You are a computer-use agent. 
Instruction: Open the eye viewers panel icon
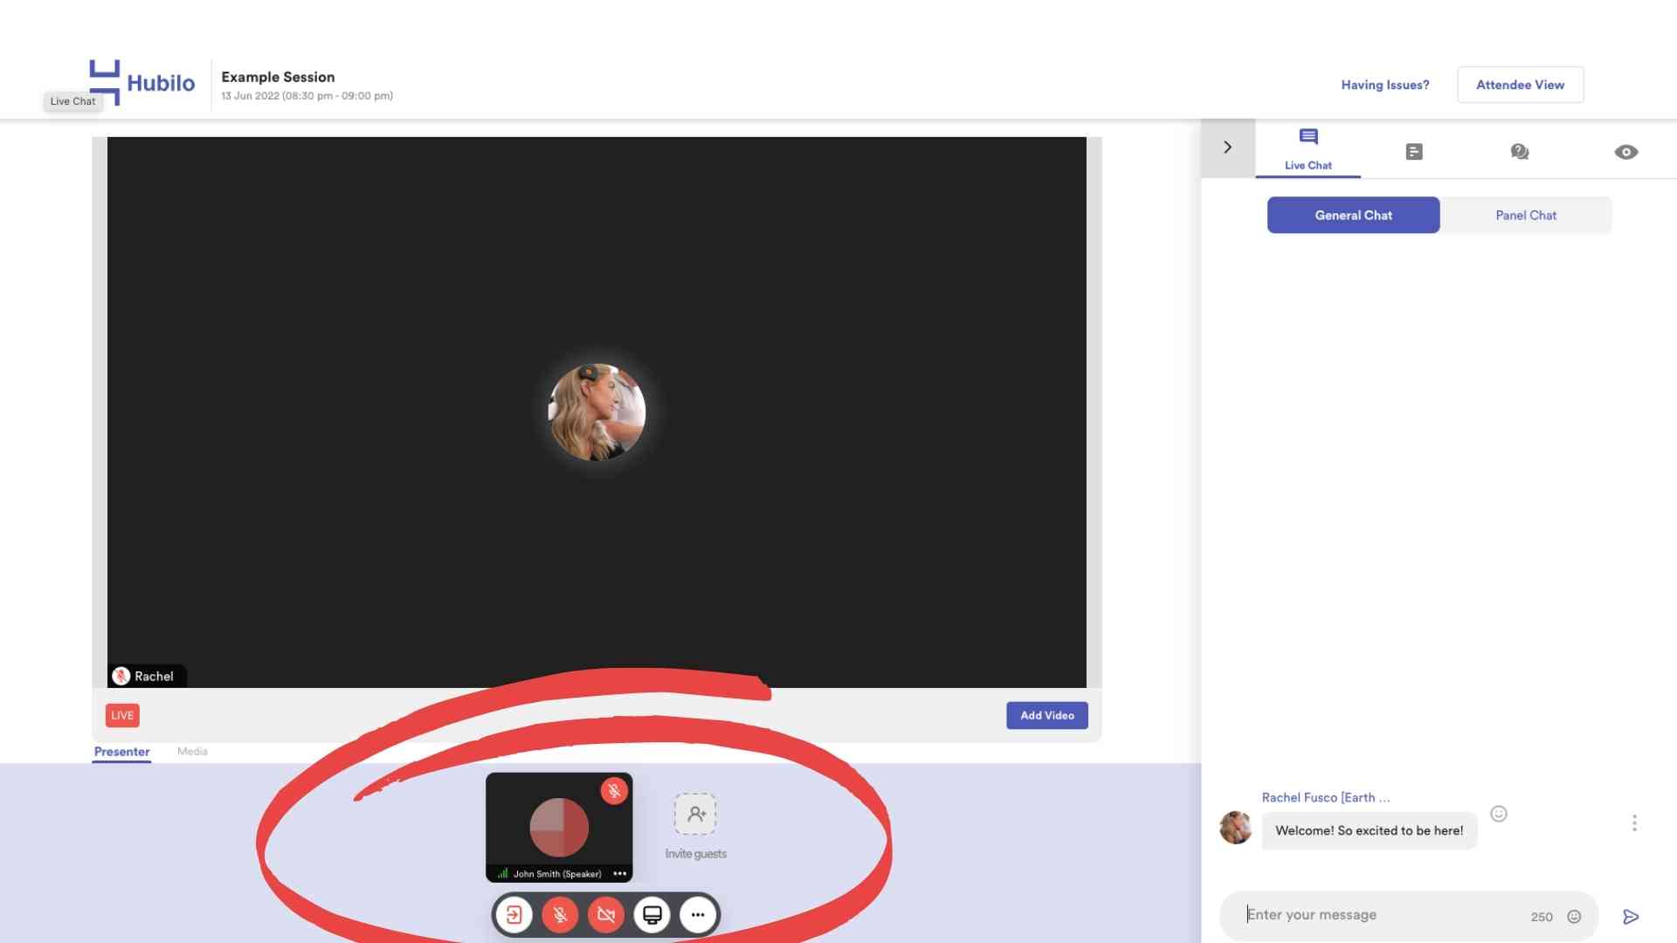click(1625, 152)
